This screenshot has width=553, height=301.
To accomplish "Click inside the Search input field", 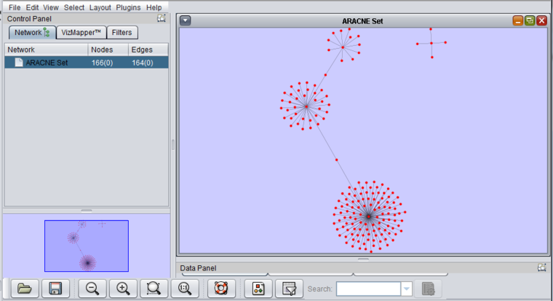I will tap(367, 289).
